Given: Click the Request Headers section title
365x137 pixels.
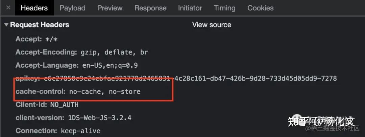Looking at the screenshot, I should (40, 25).
